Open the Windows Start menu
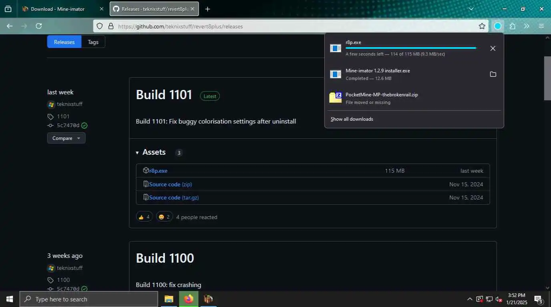This screenshot has width=551, height=307. [x=10, y=299]
